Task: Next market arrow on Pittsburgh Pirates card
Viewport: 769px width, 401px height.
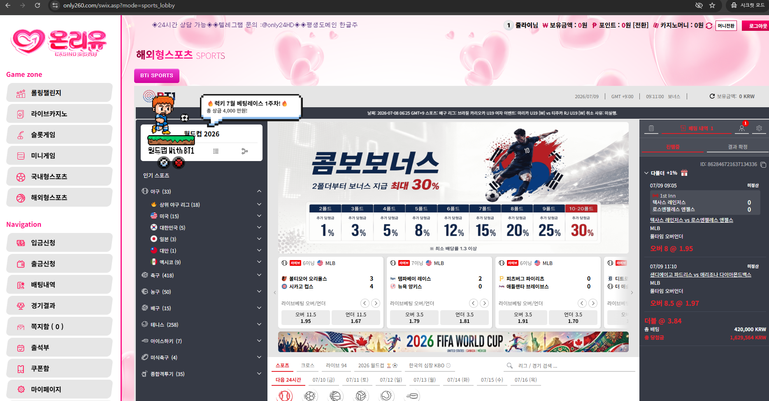Action: (593, 303)
